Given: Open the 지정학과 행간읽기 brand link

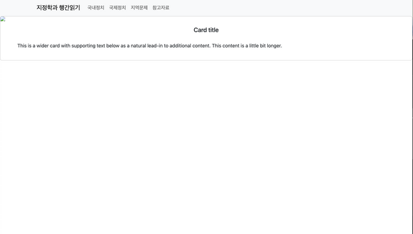Looking at the screenshot, I should [x=58, y=8].
